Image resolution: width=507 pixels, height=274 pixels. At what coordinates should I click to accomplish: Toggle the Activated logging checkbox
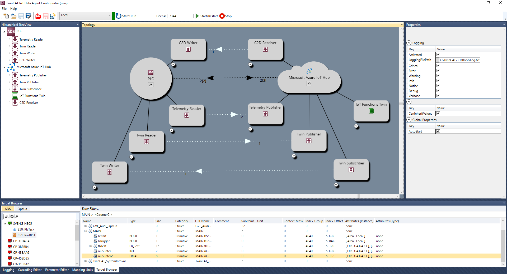[438, 55]
